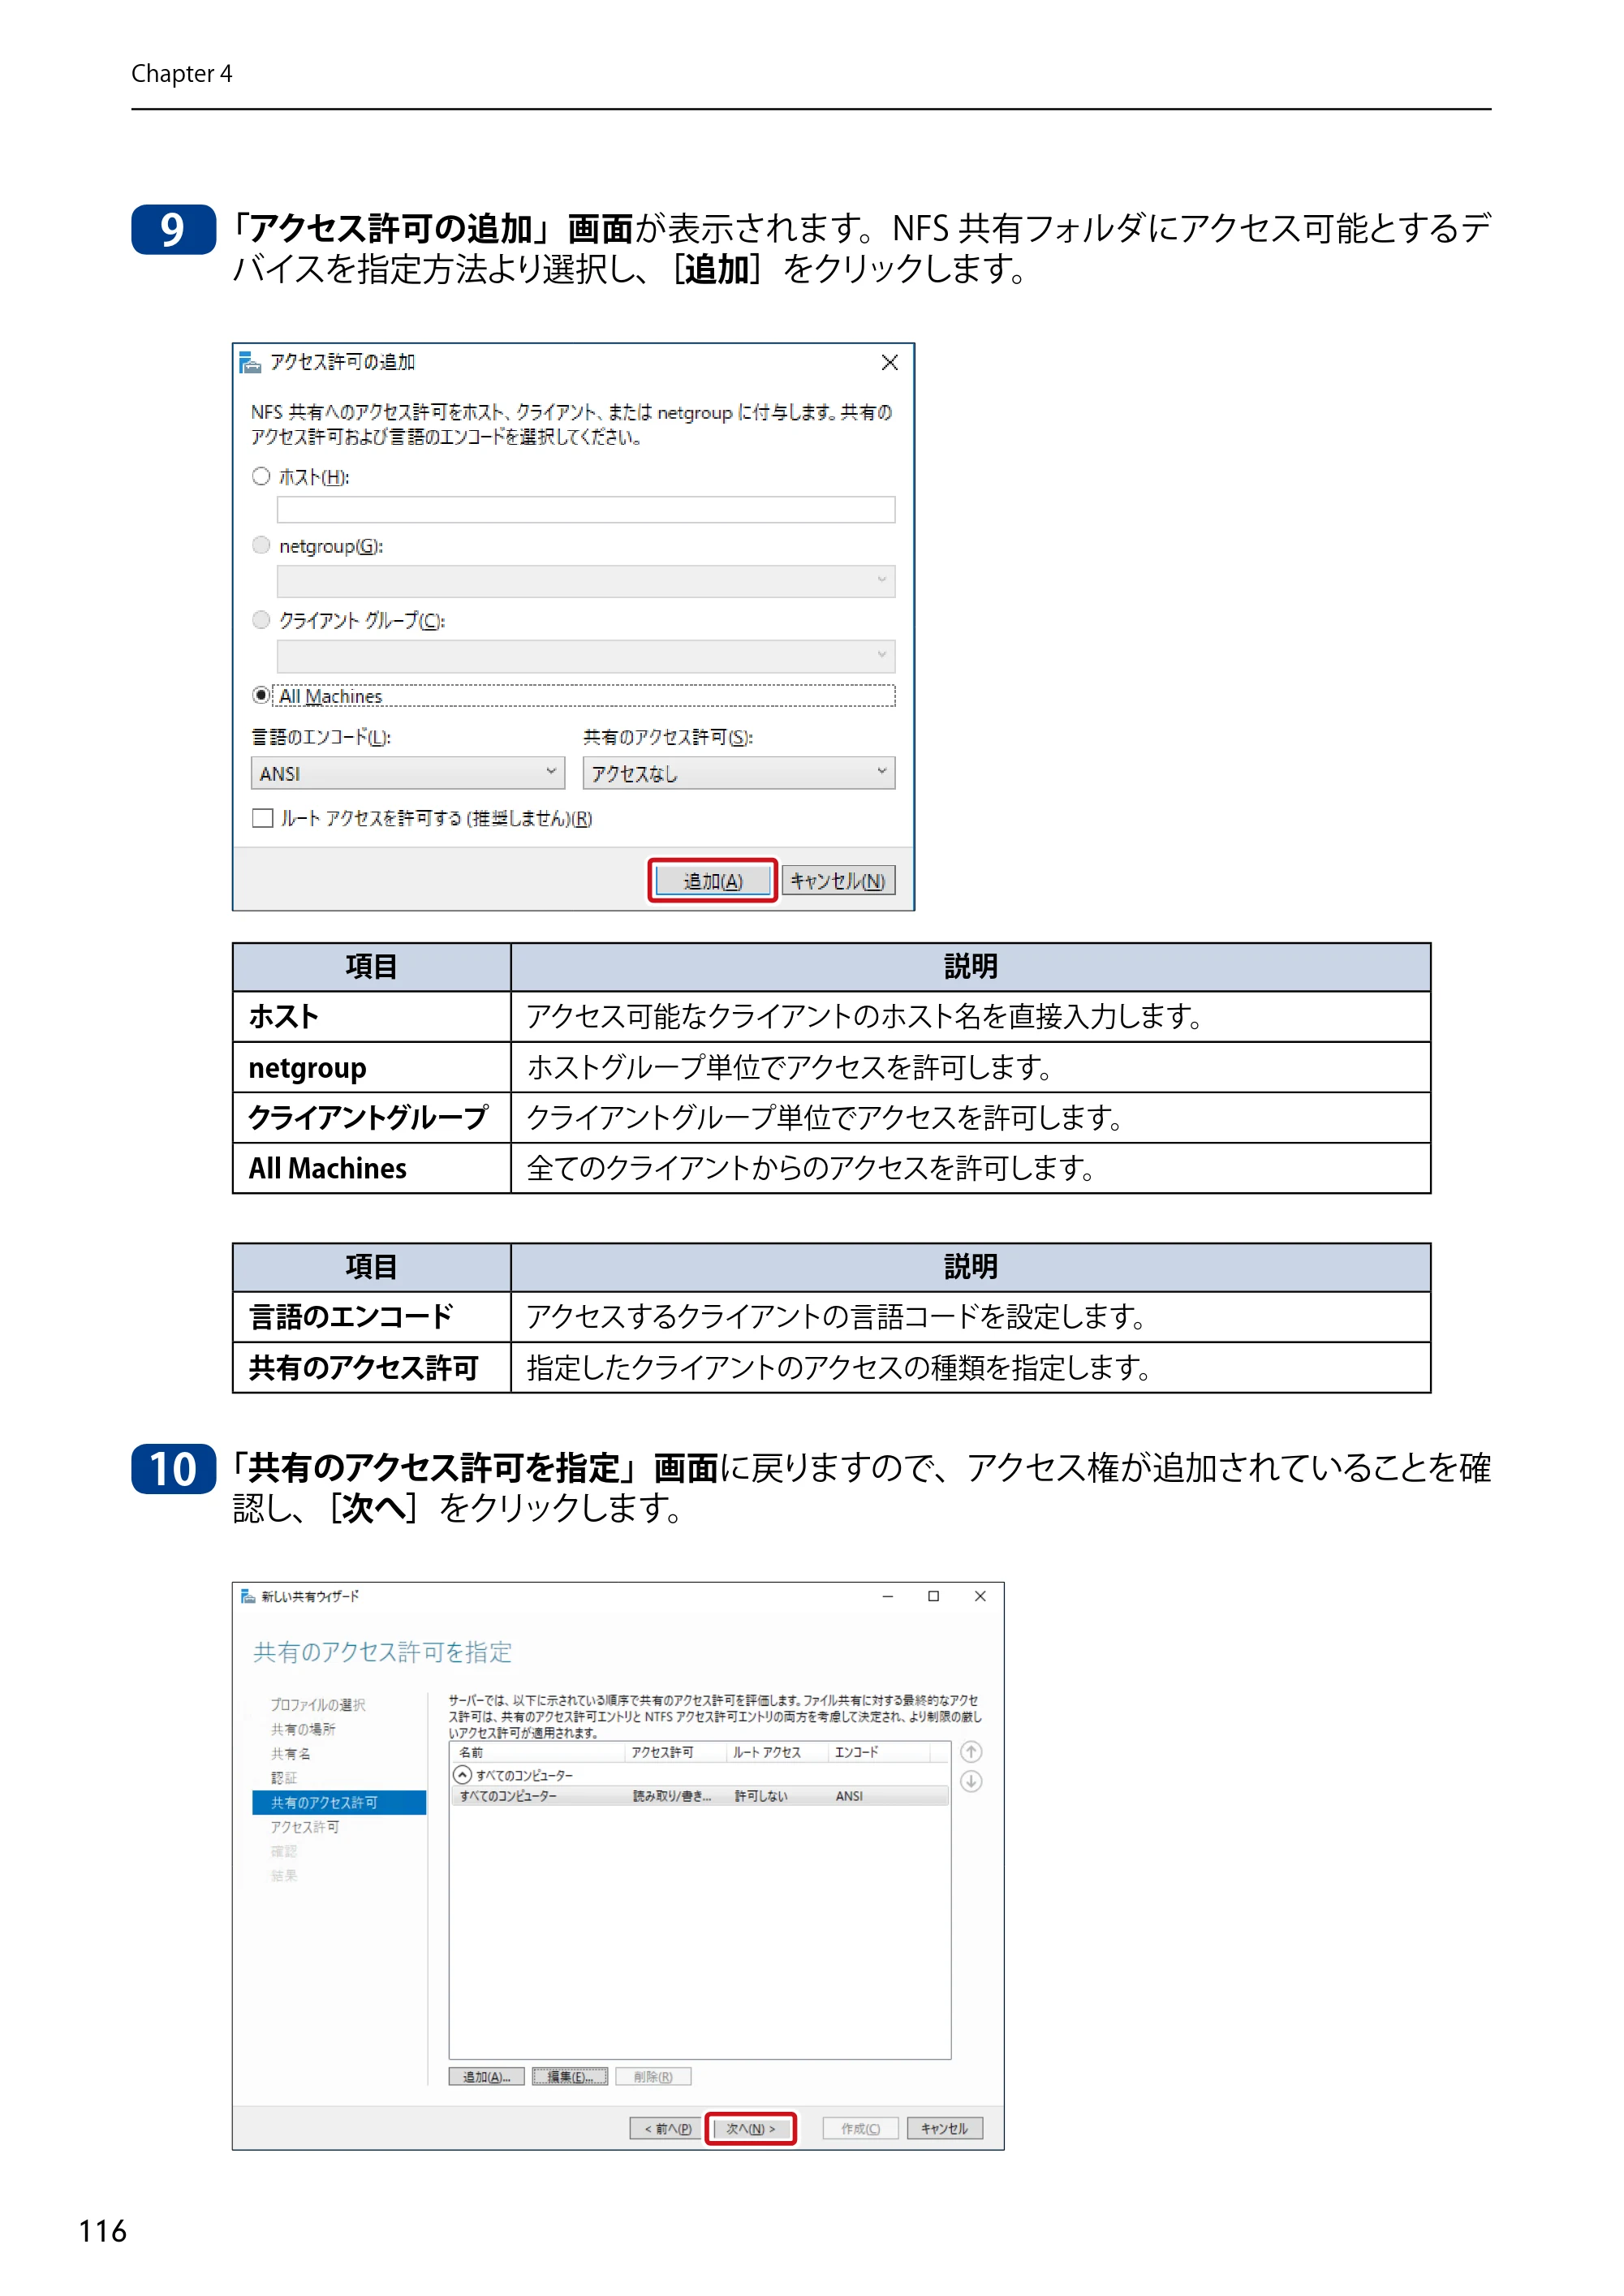
Task: Click the 追加(A)... button in the wizard
Action: (x=487, y=2077)
